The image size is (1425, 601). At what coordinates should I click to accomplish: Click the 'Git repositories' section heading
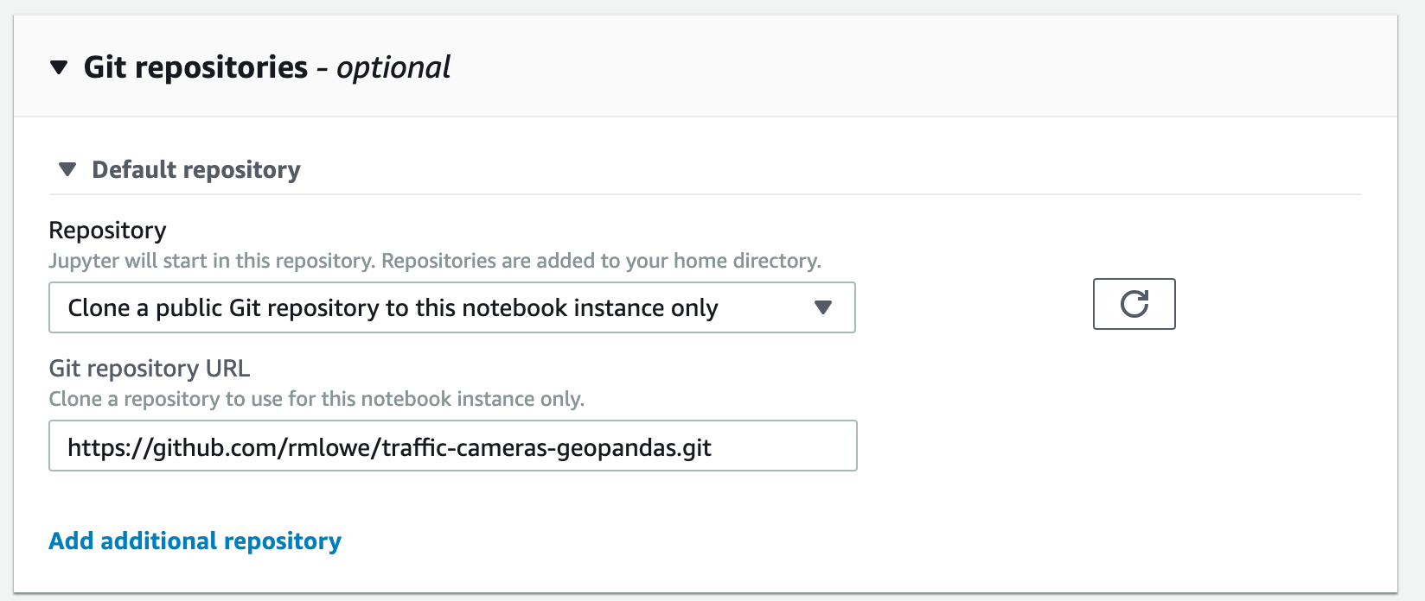tap(195, 67)
